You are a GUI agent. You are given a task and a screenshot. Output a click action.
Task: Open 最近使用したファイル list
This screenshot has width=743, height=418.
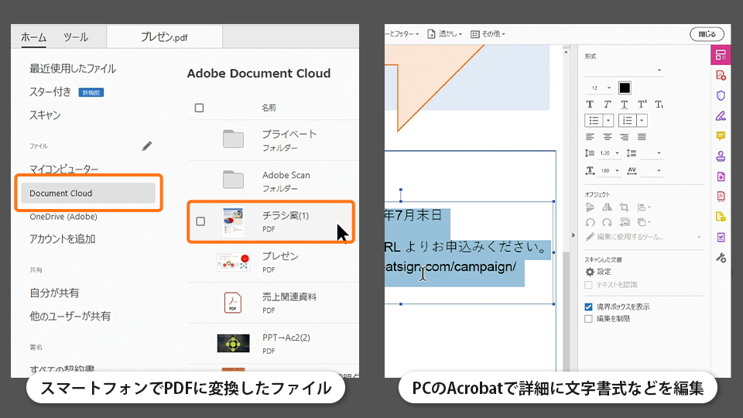coord(73,69)
